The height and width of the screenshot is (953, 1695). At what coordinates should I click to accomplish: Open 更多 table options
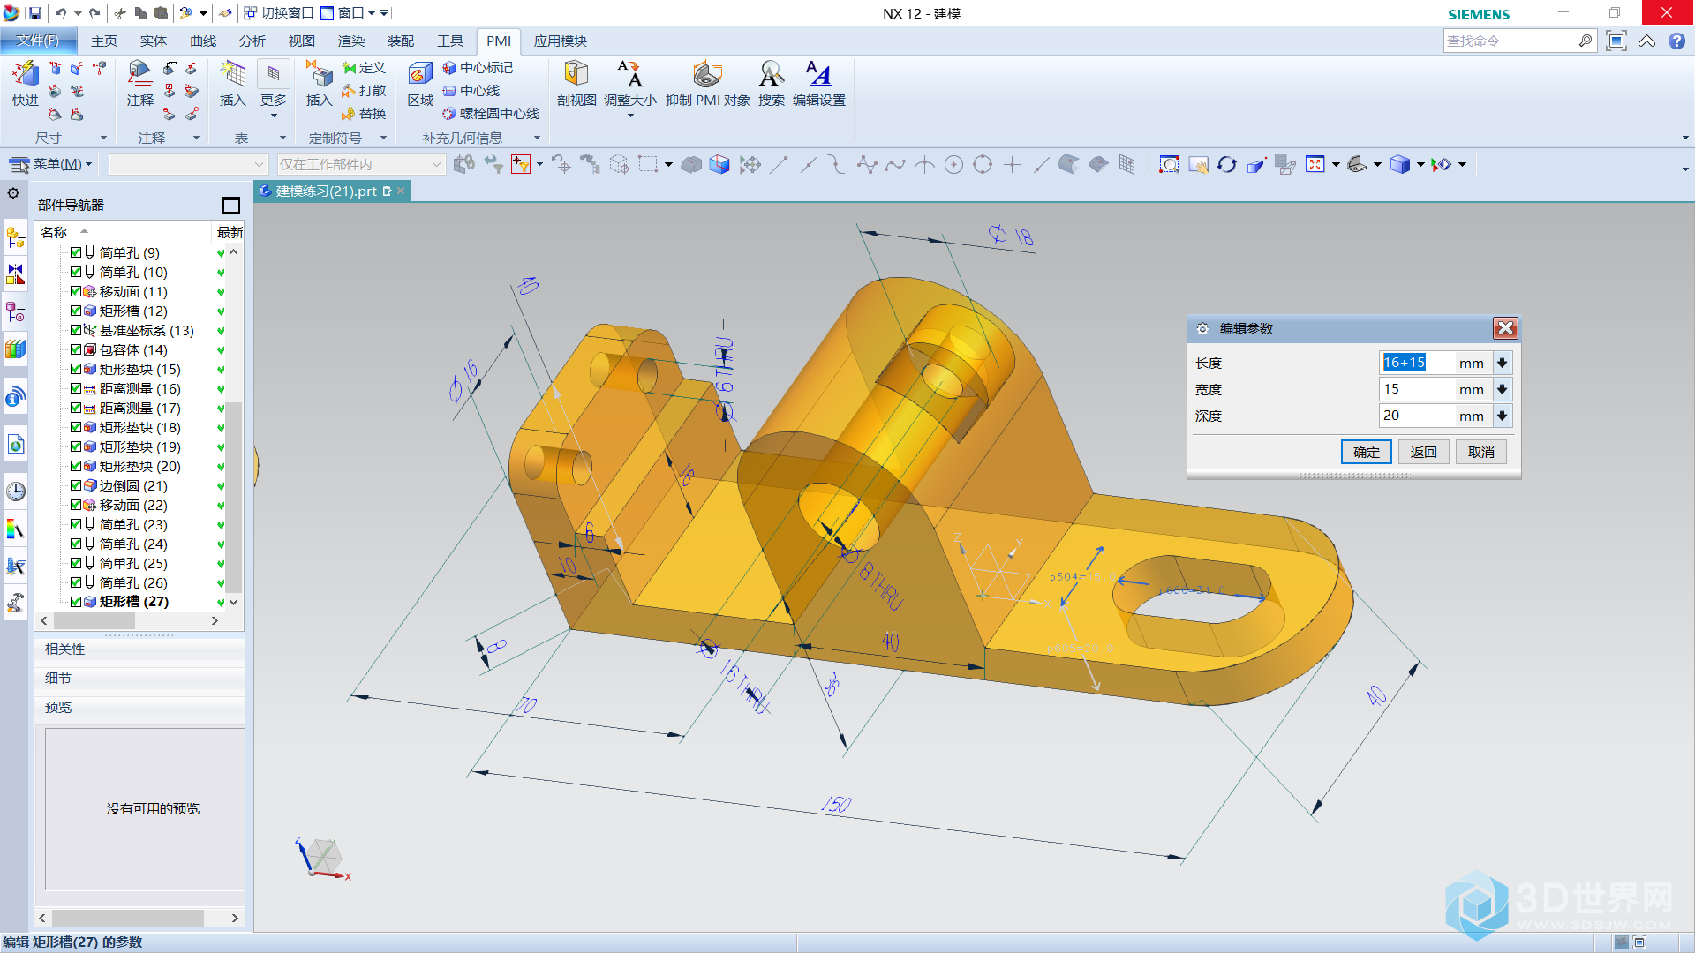click(x=274, y=88)
